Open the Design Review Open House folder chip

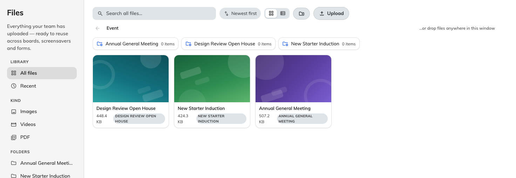[x=228, y=44]
